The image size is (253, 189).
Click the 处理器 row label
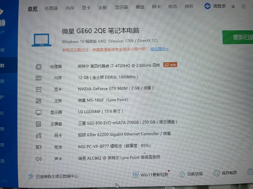pyautogui.click(x=56, y=67)
